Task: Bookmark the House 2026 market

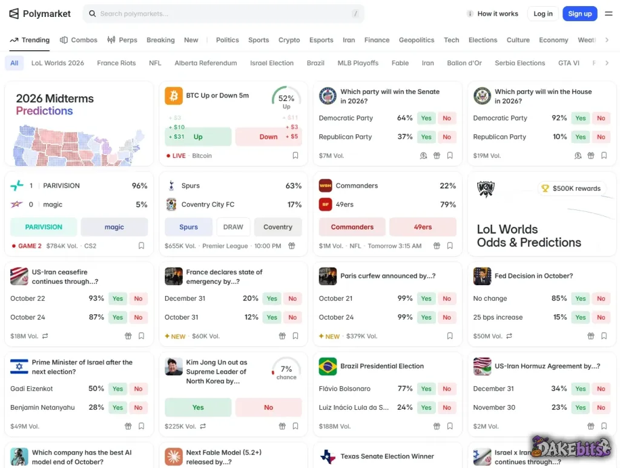Action: (x=604, y=156)
